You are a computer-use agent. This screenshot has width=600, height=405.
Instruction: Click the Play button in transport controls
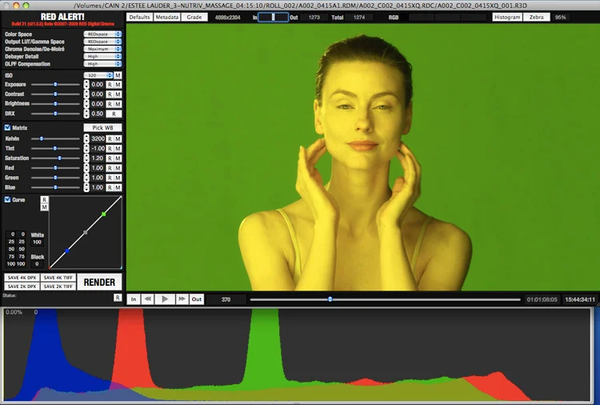(x=165, y=299)
